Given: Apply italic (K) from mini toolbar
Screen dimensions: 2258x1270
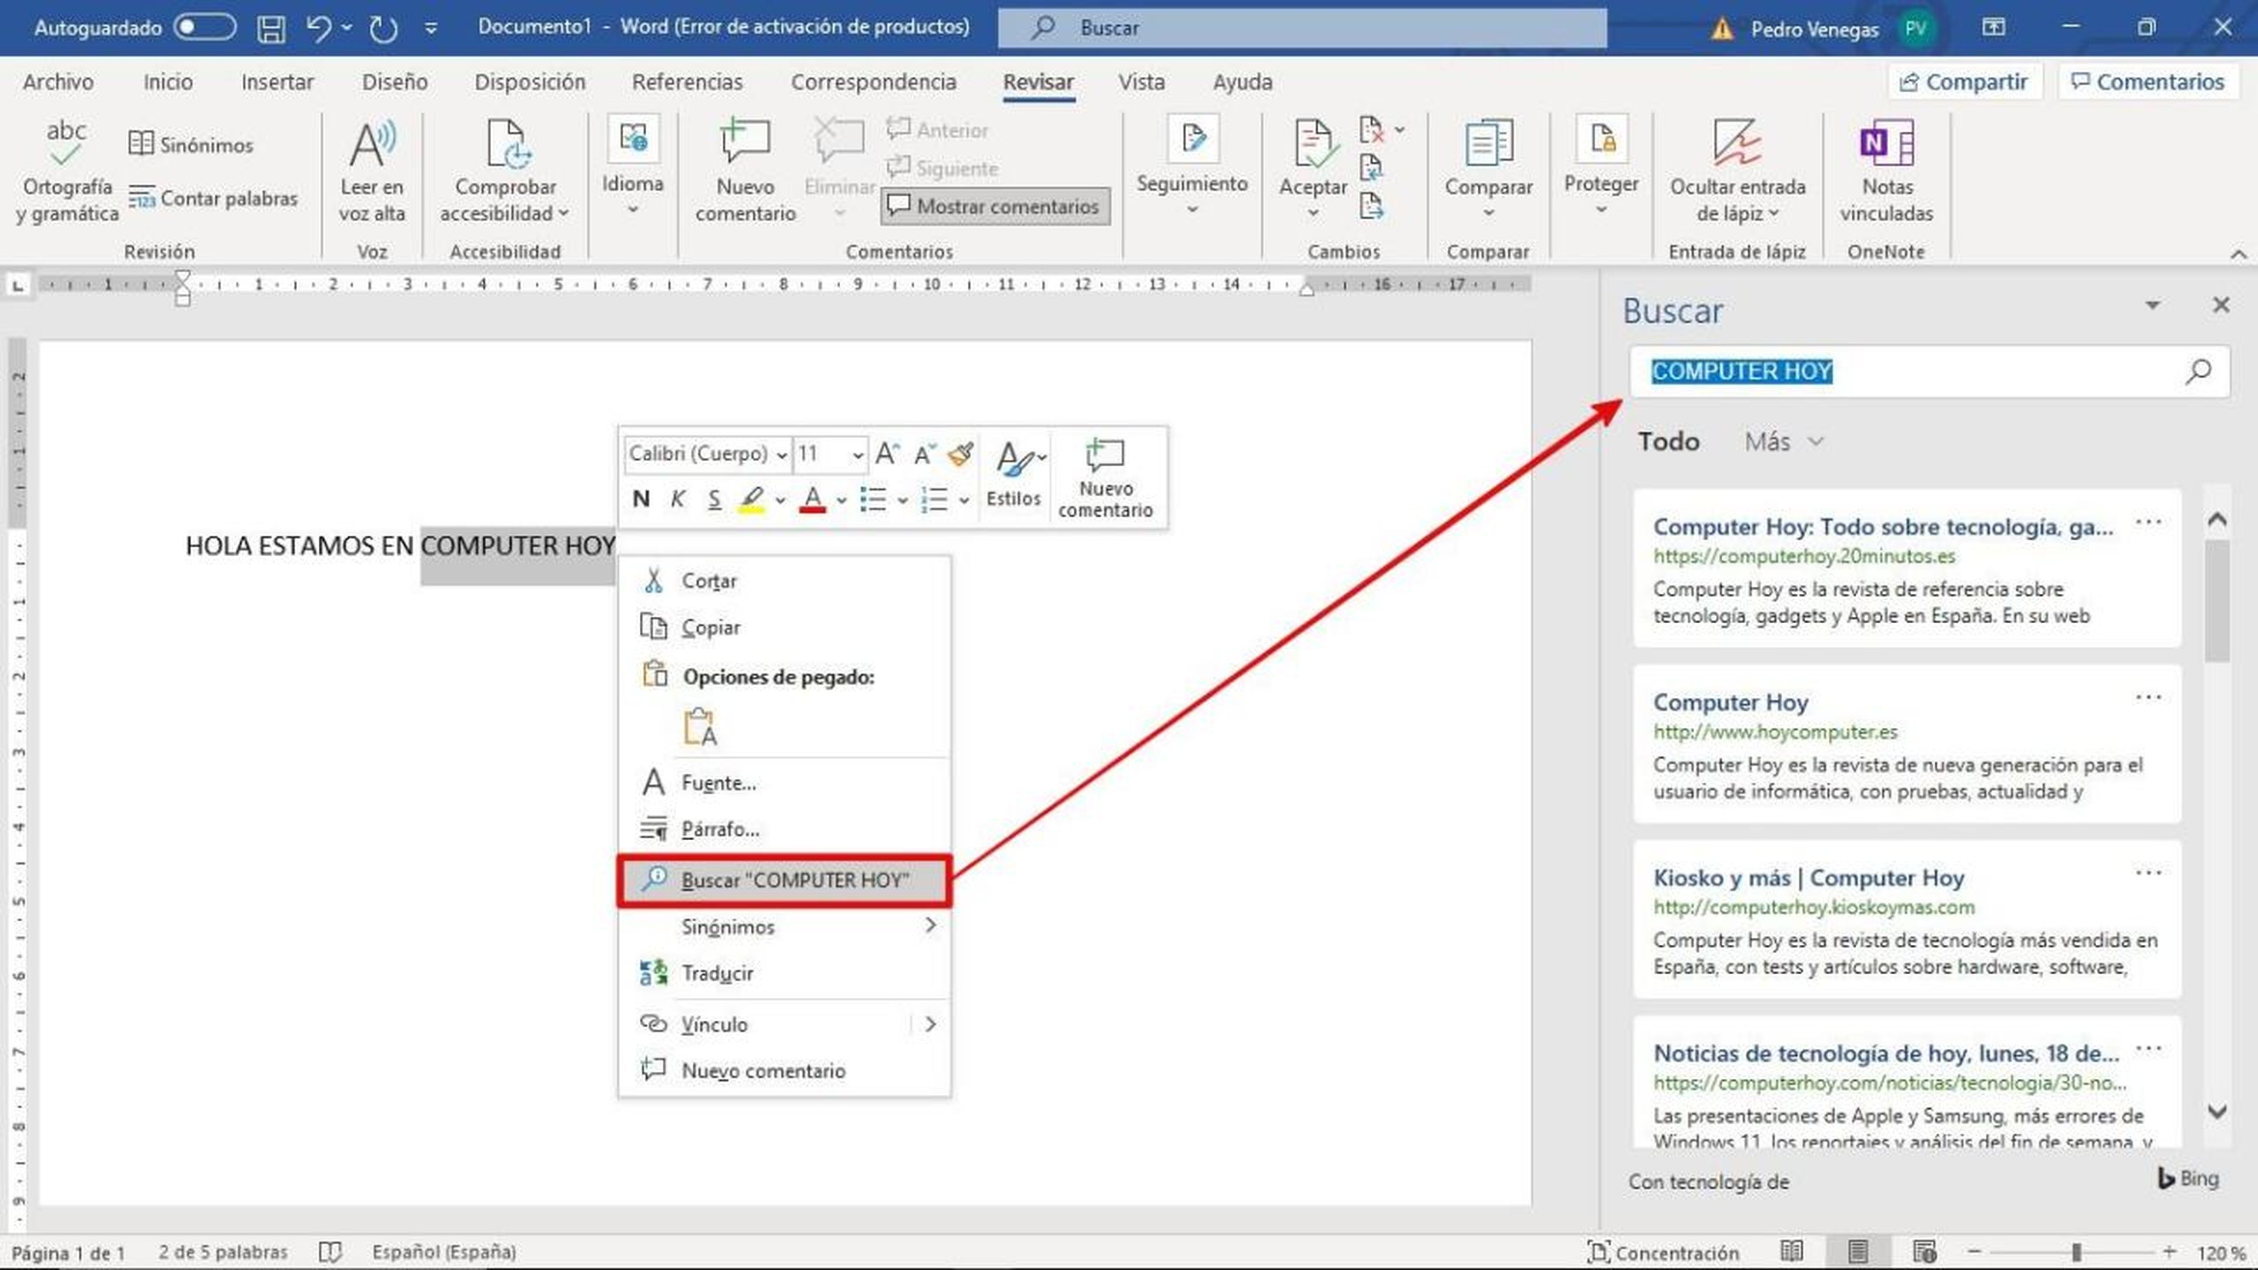Looking at the screenshot, I should point(677,499).
